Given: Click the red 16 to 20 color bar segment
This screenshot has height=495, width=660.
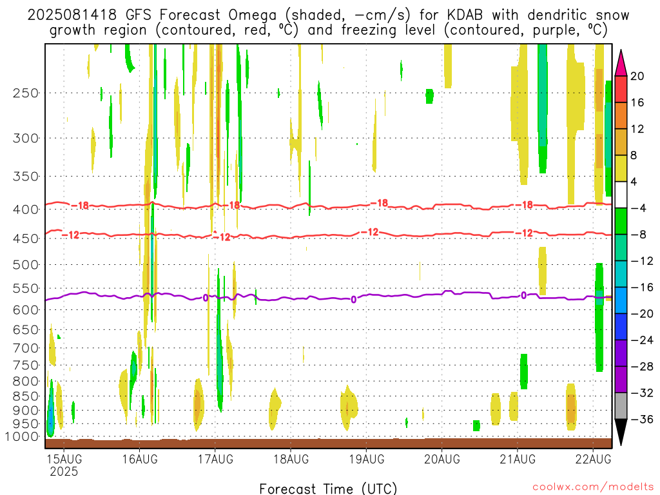Looking at the screenshot, I should tap(621, 89).
